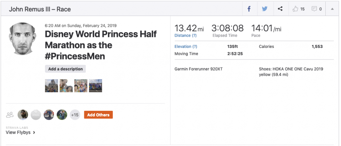Select the first tagged athlete avatar
The image size is (341, 146).
pyautogui.click(x=23, y=115)
